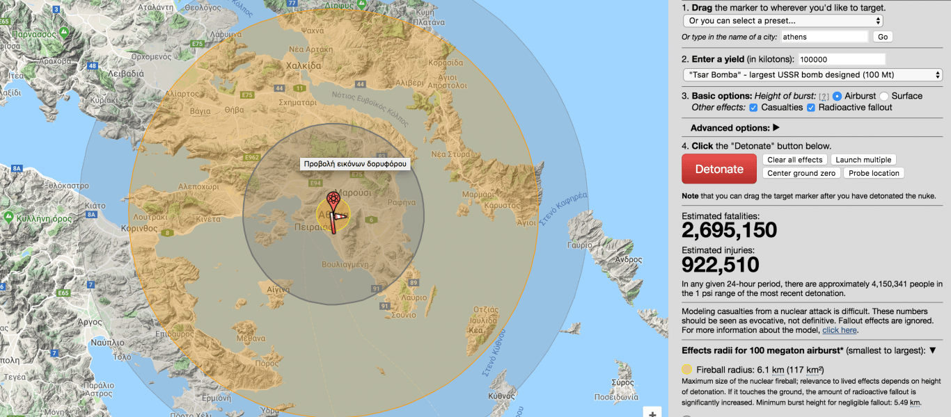Toggle the Radioactive fallout checkbox

tap(811, 108)
